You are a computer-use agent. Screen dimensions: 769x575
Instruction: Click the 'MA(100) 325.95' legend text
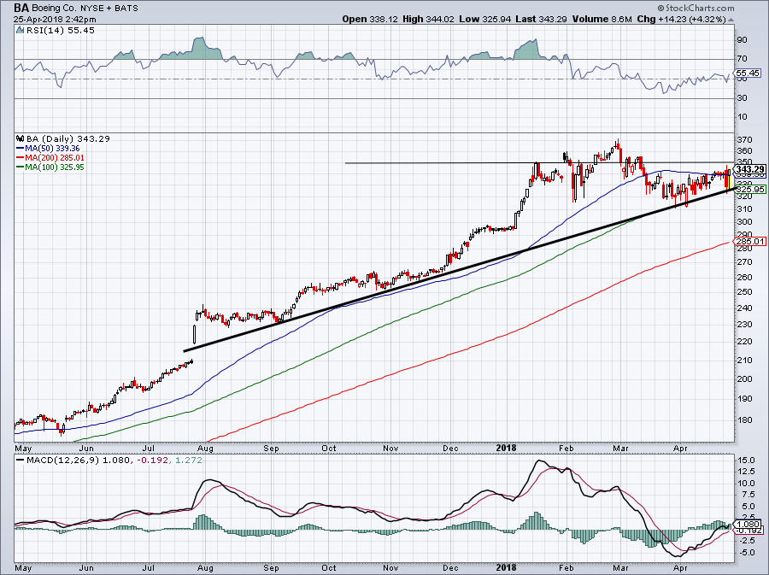click(x=55, y=167)
